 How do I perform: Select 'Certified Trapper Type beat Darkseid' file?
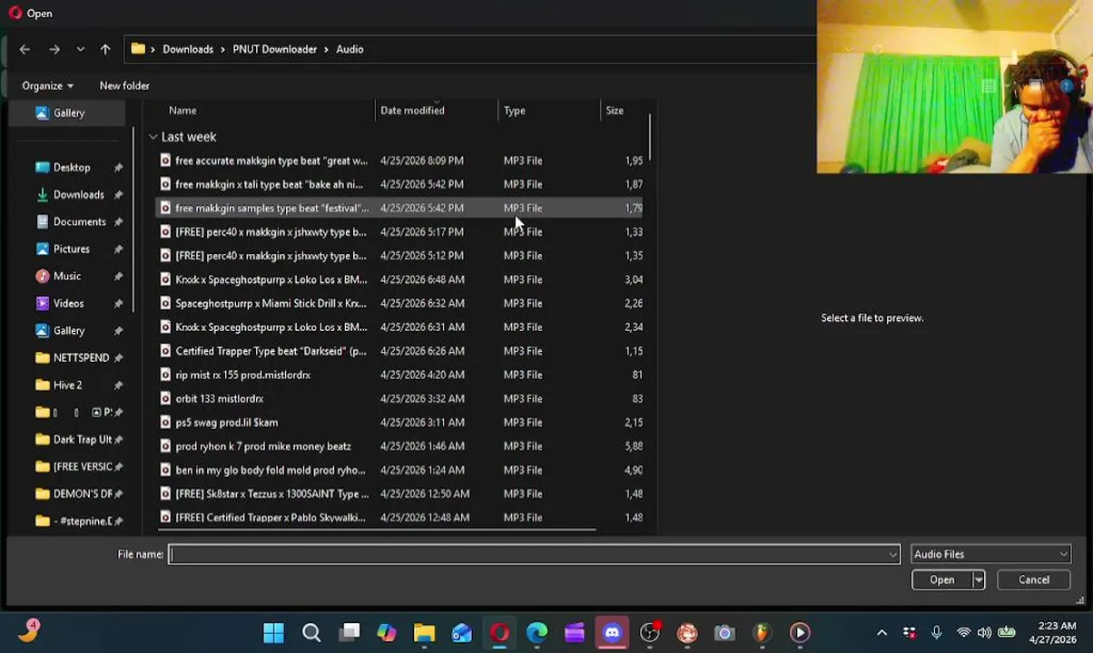click(399, 351)
